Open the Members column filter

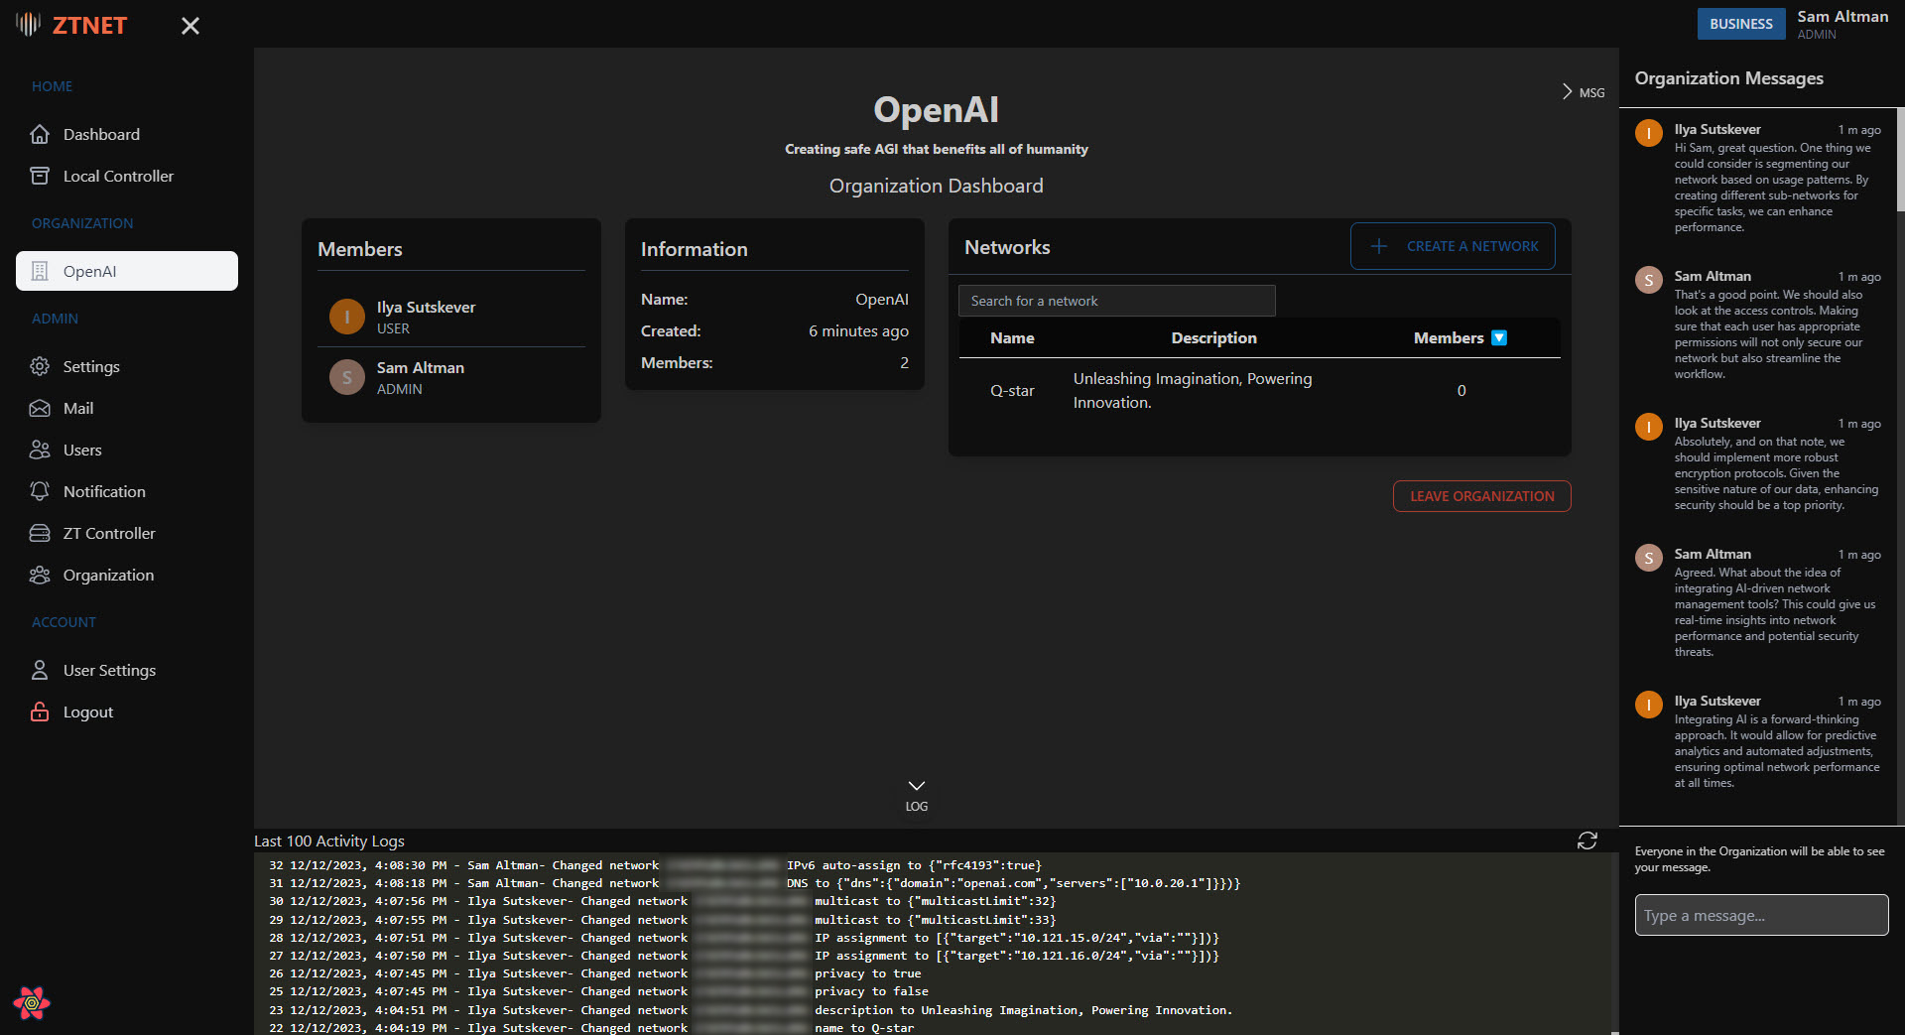[x=1499, y=337]
